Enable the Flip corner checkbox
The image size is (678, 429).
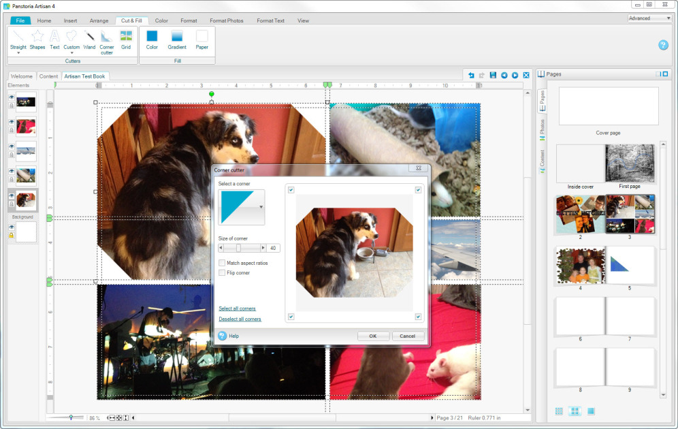tap(223, 272)
